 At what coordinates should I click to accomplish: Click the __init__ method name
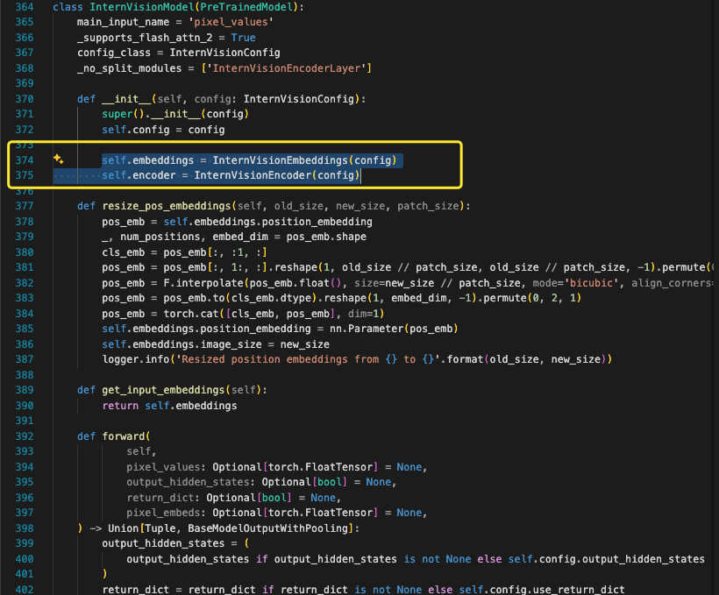(x=125, y=99)
